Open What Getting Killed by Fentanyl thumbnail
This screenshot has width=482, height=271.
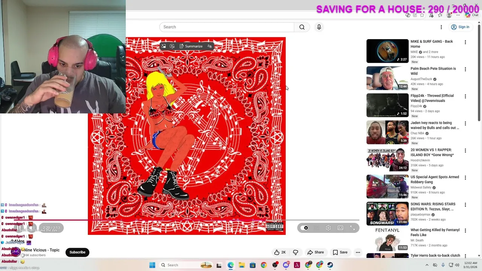(387, 240)
